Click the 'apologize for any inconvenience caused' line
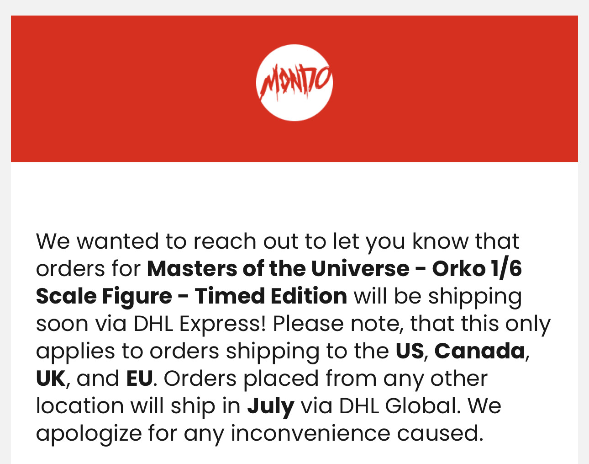The image size is (589, 464). [259, 433]
